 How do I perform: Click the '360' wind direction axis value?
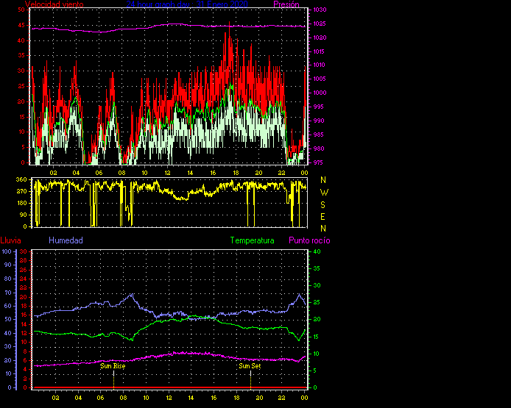tap(21, 179)
